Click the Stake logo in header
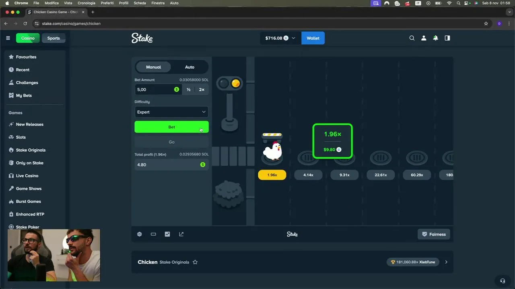515x289 pixels. click(142, 38)
